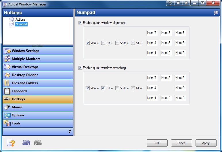Viewport: 222px width, 152px height.
Task: Open the Mouse section
Action: pos(38,107)
